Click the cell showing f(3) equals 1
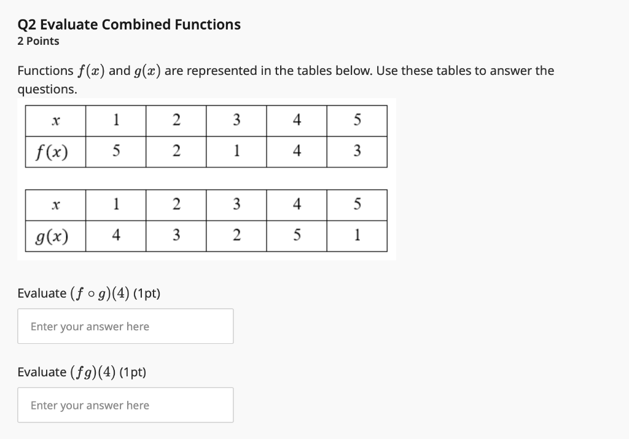The height and width of the screenshot is (439, 629). click(236, 151)
